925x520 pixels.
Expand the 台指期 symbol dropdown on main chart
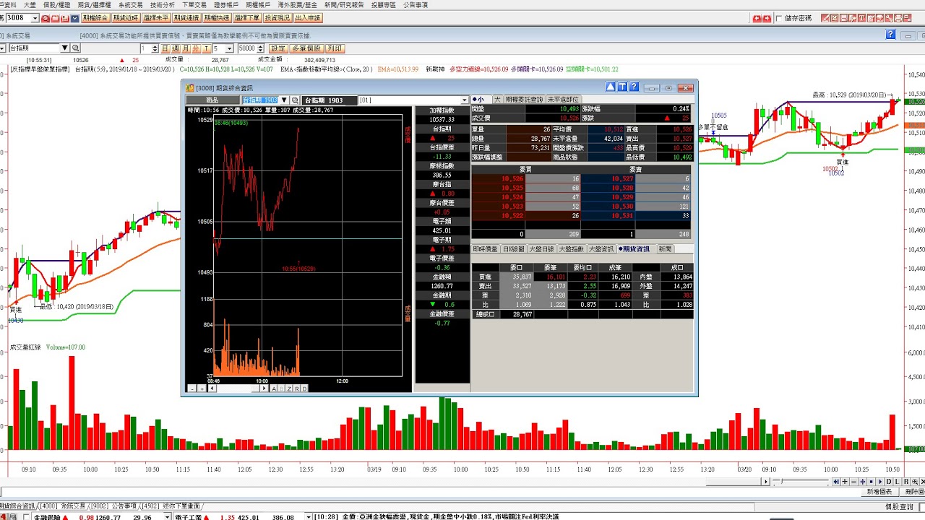coord(65,48)
